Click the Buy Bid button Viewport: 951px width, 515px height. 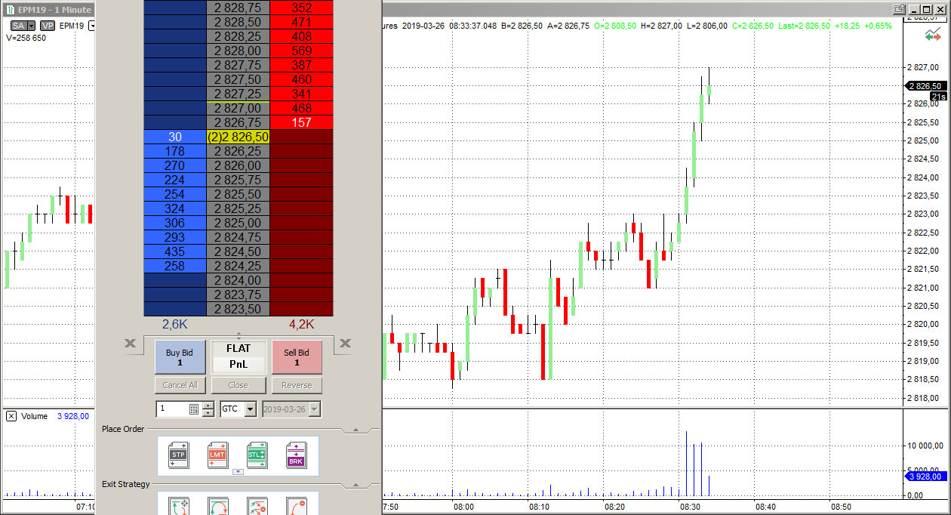coord(180,357)
